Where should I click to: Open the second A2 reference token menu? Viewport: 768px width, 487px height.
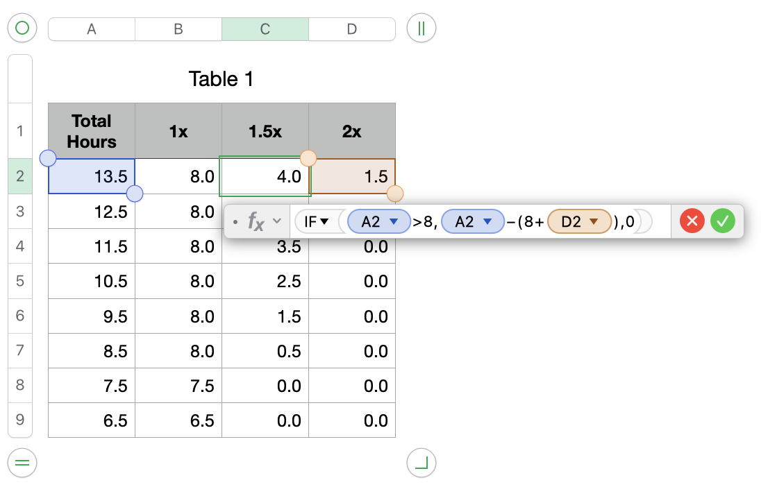point(487,222)
